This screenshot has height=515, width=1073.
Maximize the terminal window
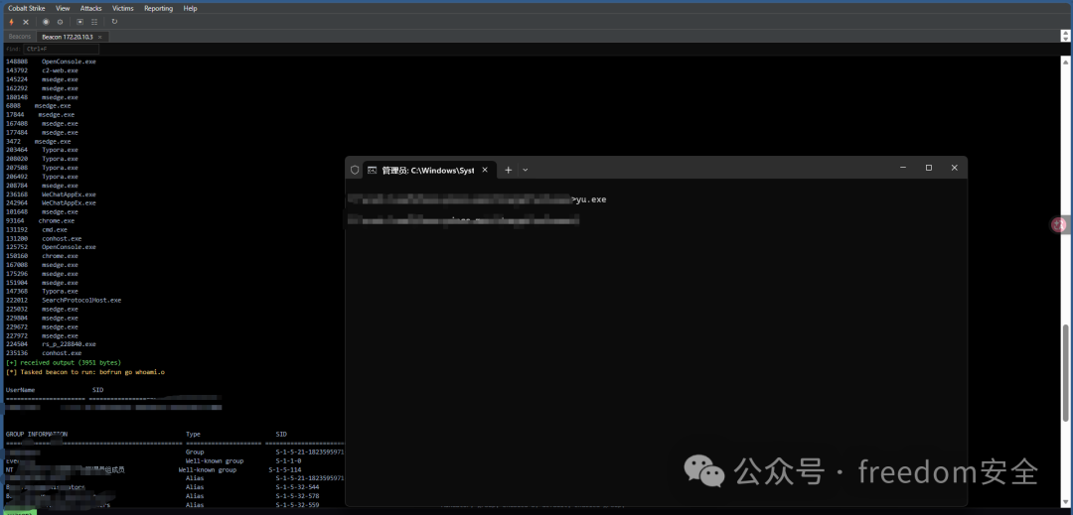929,168
